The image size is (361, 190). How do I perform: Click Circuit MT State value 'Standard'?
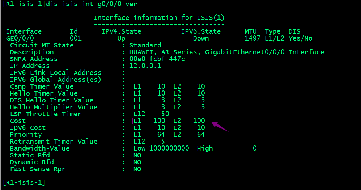pos(145,45)
